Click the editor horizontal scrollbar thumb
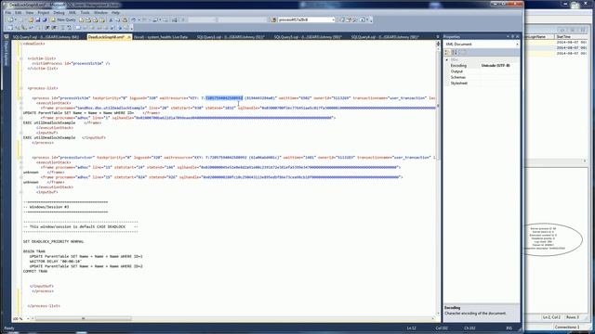The image size is (595, 334). point(84,319)
